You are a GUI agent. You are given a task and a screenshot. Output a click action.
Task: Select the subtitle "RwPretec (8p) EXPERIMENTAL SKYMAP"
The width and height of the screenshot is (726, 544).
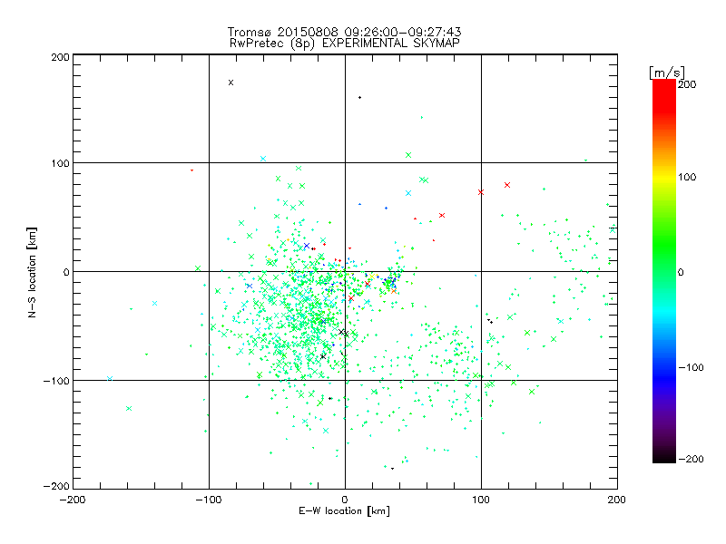(x=344, y=43)
